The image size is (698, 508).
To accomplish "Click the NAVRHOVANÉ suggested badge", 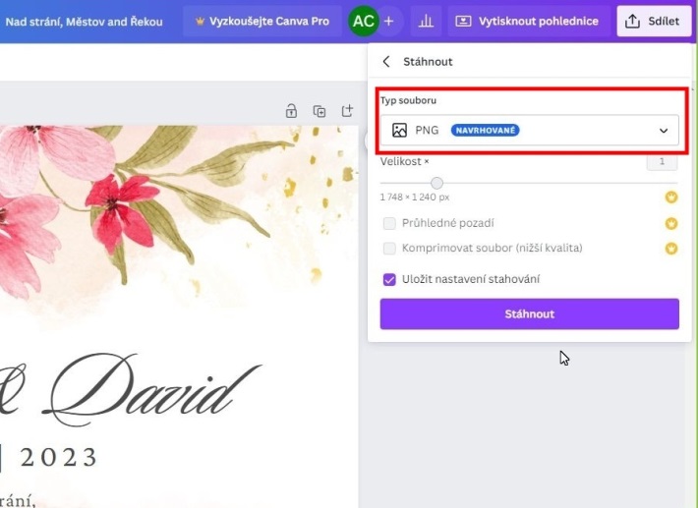I will 486,131.
